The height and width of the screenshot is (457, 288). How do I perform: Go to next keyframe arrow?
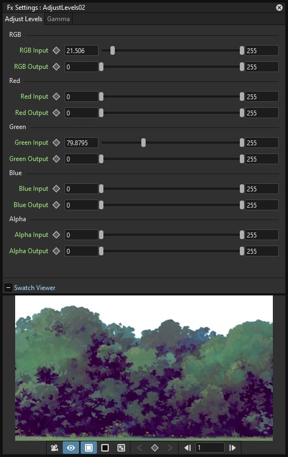click(x=170, y=448)
